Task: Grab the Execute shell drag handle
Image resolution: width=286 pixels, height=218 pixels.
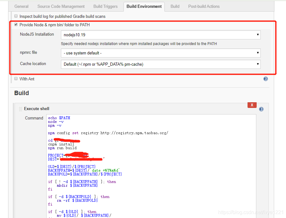Action: (20, 109)
